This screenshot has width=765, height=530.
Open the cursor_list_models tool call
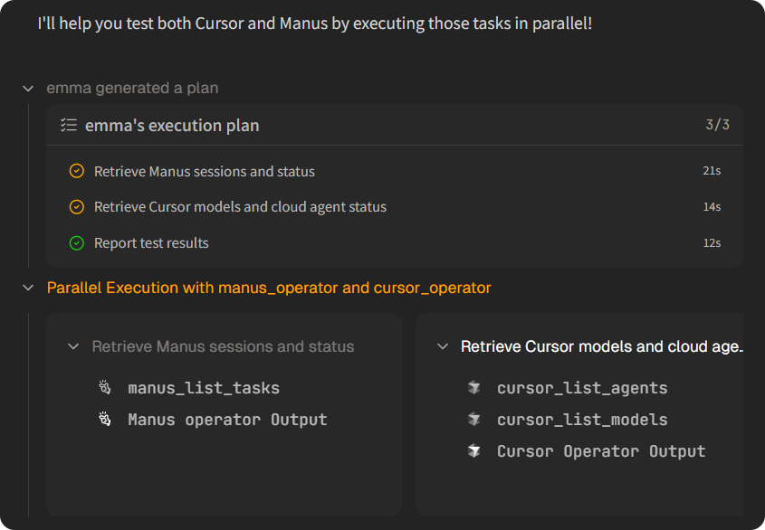(x=582, y=420)
